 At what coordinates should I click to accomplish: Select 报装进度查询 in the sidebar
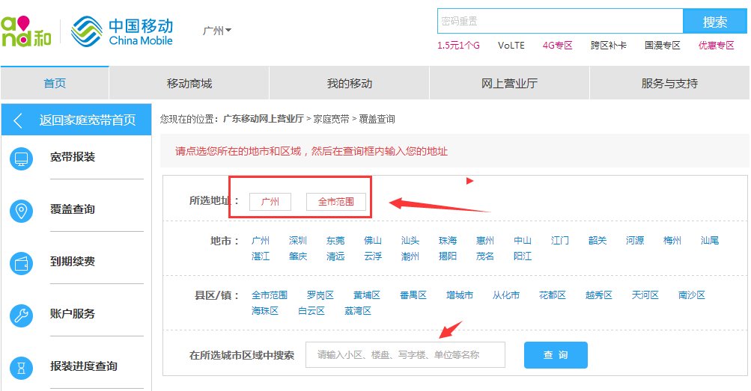84,366
